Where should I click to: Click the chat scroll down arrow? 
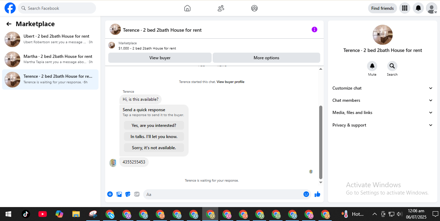click(321, 182)
